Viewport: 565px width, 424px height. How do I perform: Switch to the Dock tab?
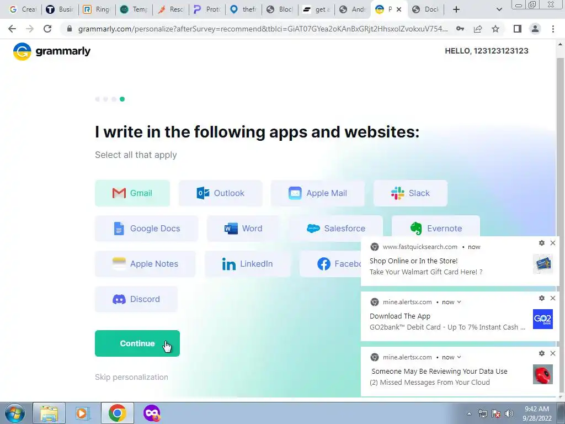425,9
